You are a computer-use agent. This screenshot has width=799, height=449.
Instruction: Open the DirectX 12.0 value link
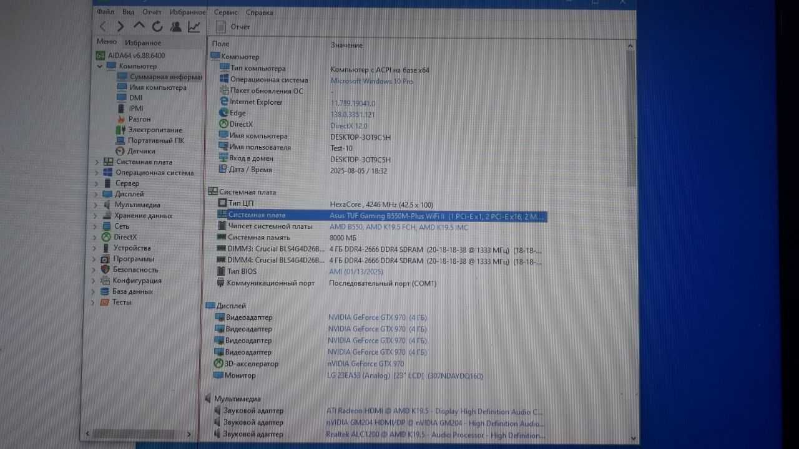[x=349, y=125]
